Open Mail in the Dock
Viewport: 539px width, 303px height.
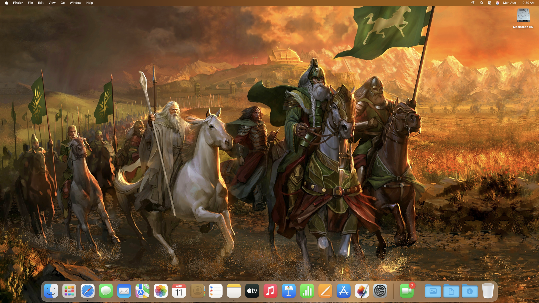click(124, 291)
